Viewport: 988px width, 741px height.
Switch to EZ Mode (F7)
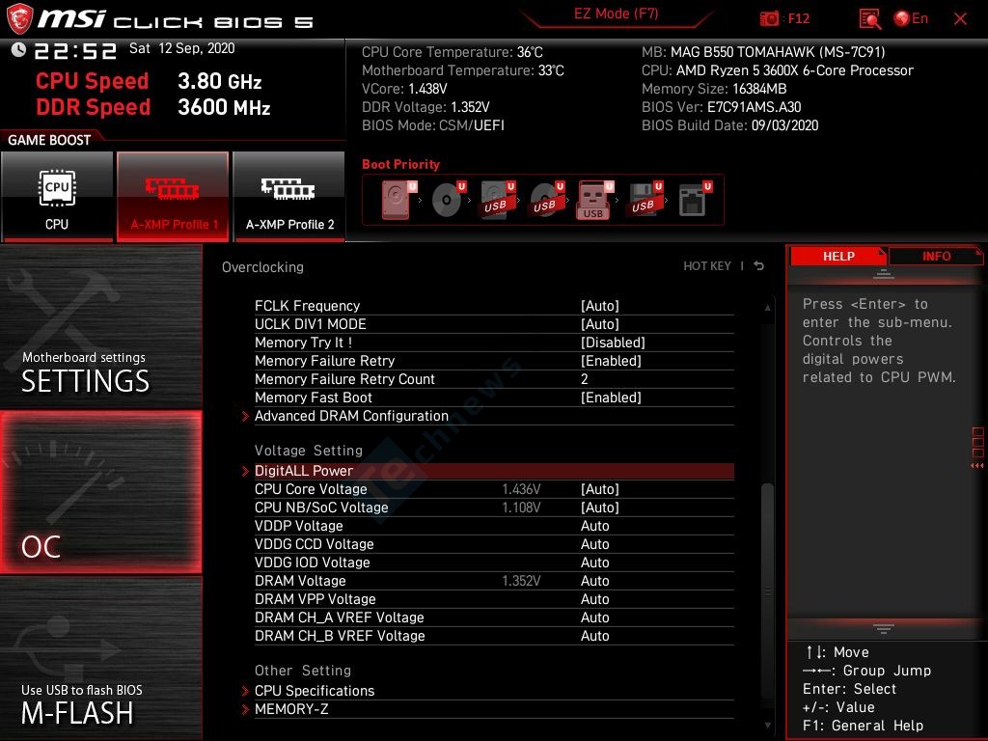(617, 14)
